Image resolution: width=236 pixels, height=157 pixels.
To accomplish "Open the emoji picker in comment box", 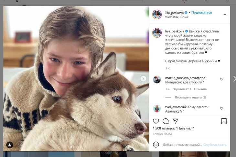I will (156, 145).
